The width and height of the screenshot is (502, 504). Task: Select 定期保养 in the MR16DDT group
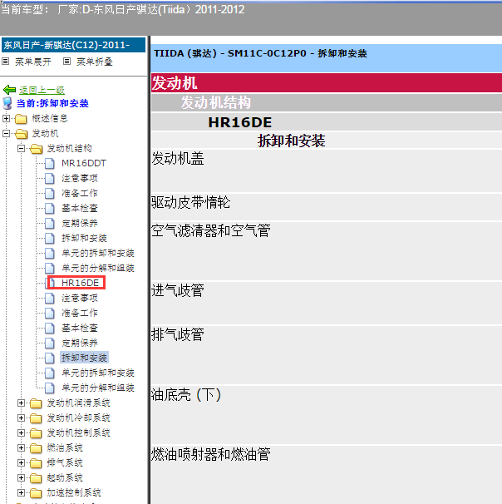coord(80,223)
